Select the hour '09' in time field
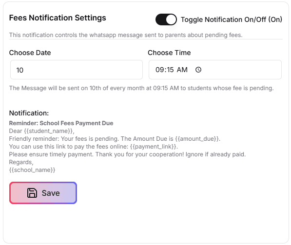The width and height of the screenshot is (291, 245). [159, 70]
